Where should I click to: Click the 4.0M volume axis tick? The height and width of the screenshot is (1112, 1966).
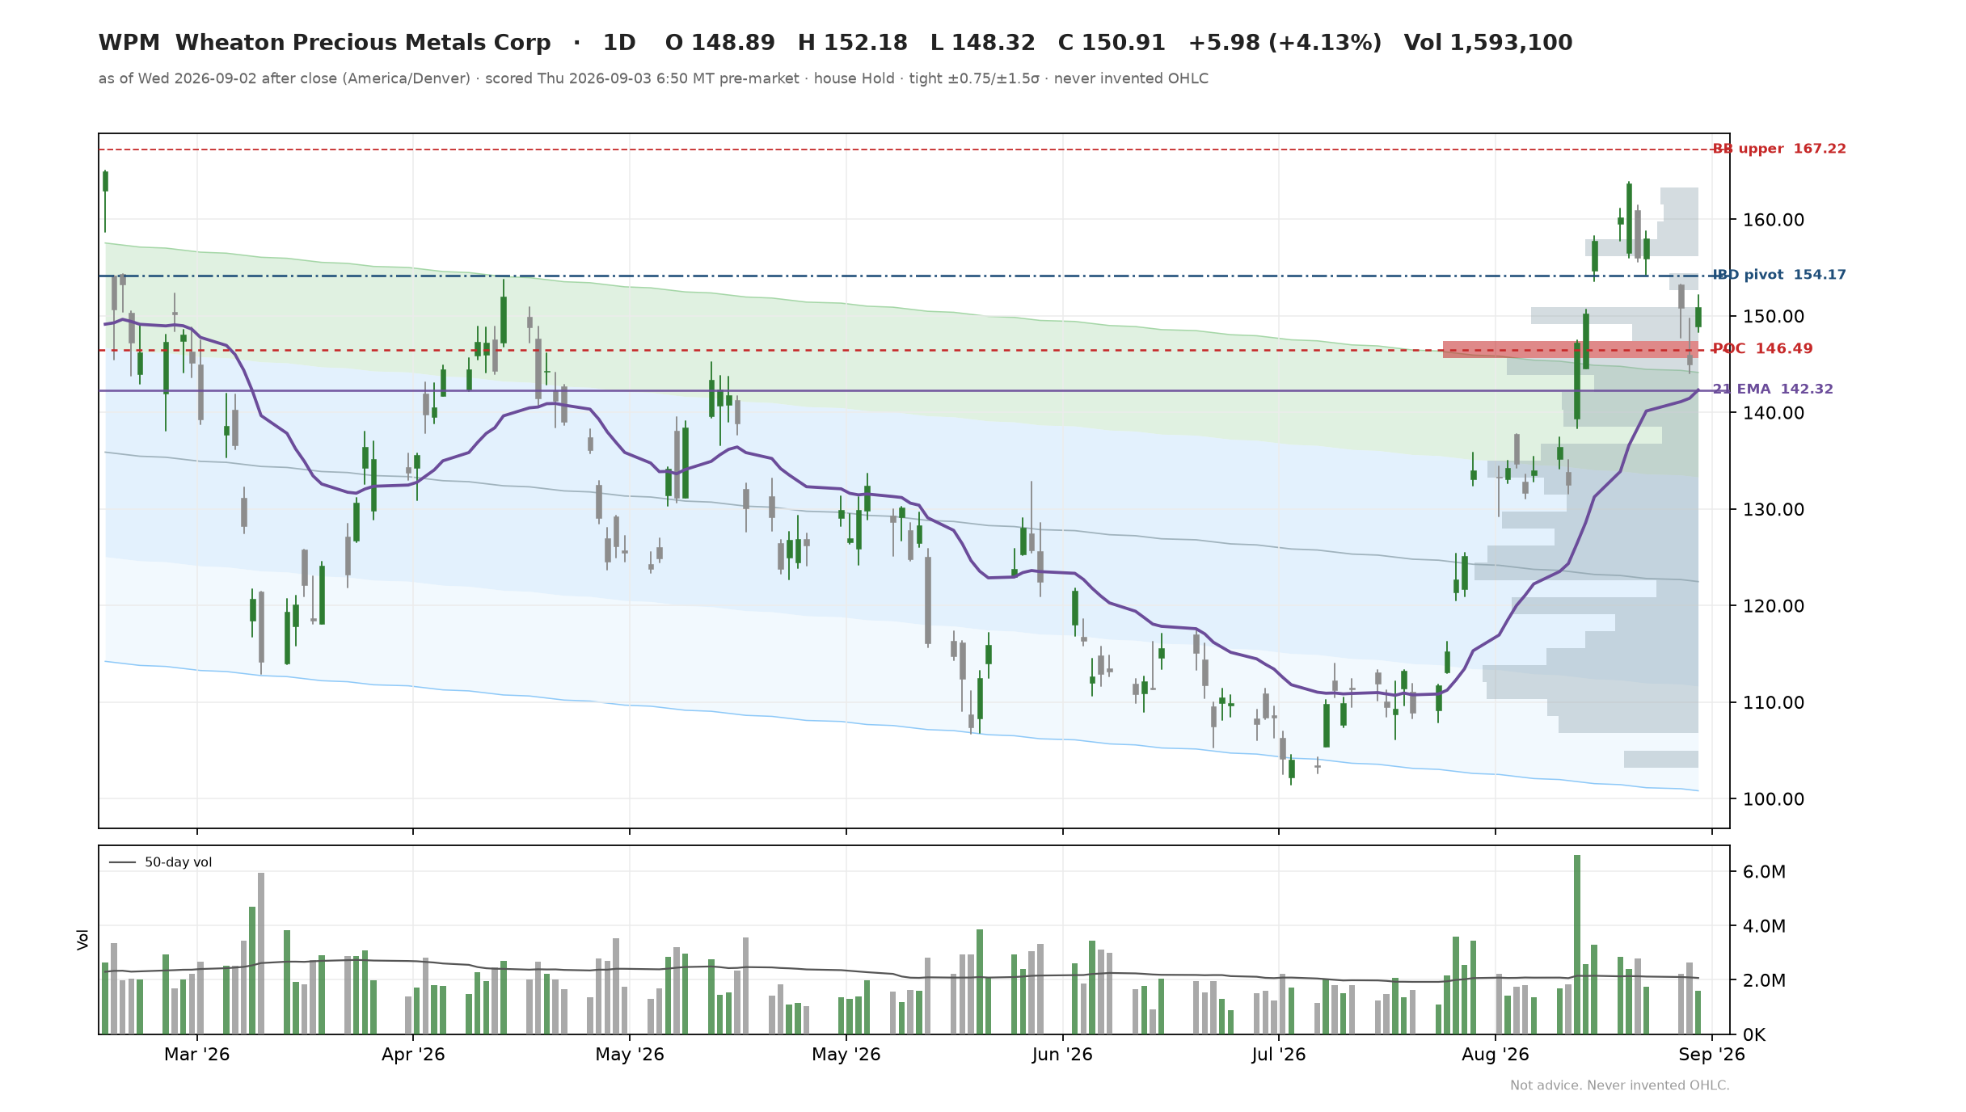[1764, 926]
